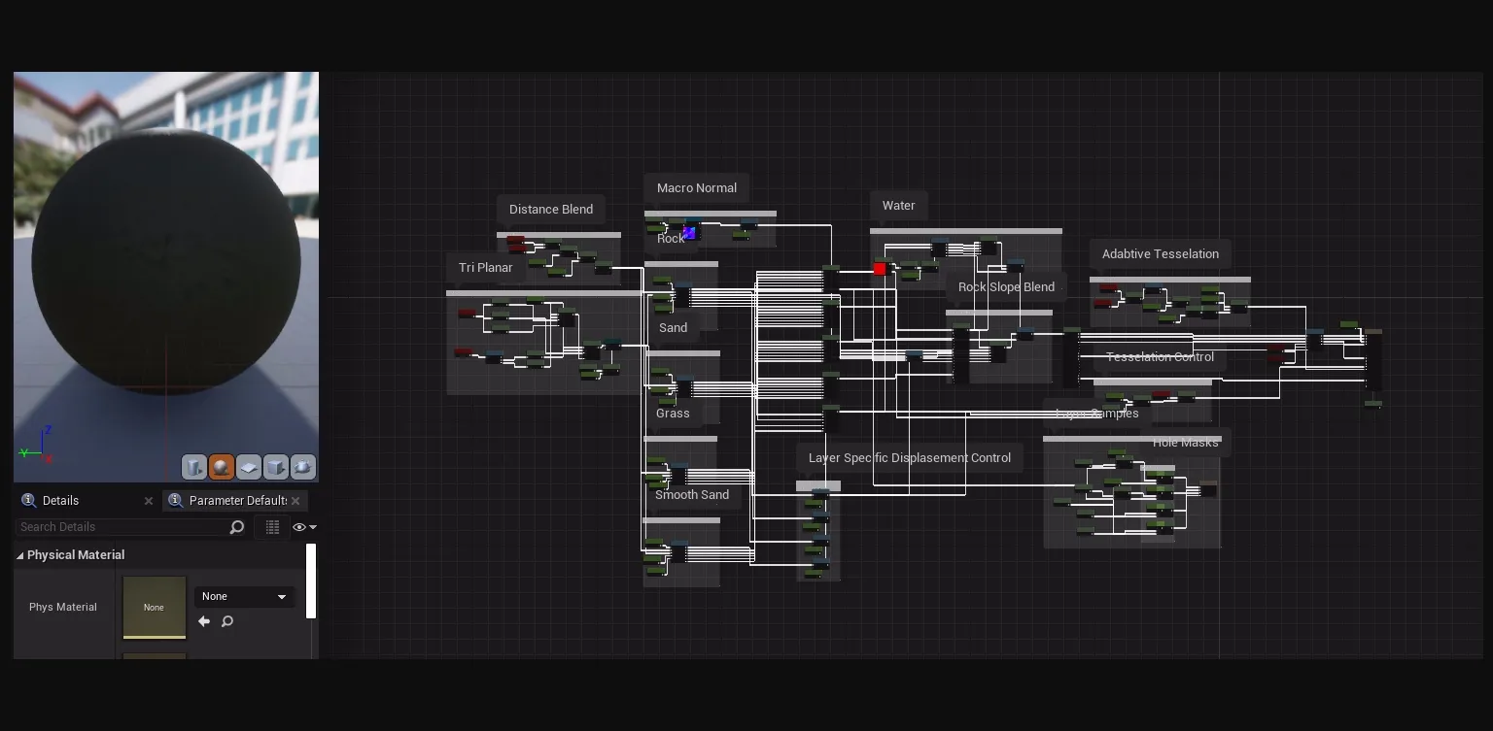Open the property matrix display icon

(273, 527)
